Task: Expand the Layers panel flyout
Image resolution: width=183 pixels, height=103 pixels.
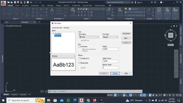Action: [87, 19]
